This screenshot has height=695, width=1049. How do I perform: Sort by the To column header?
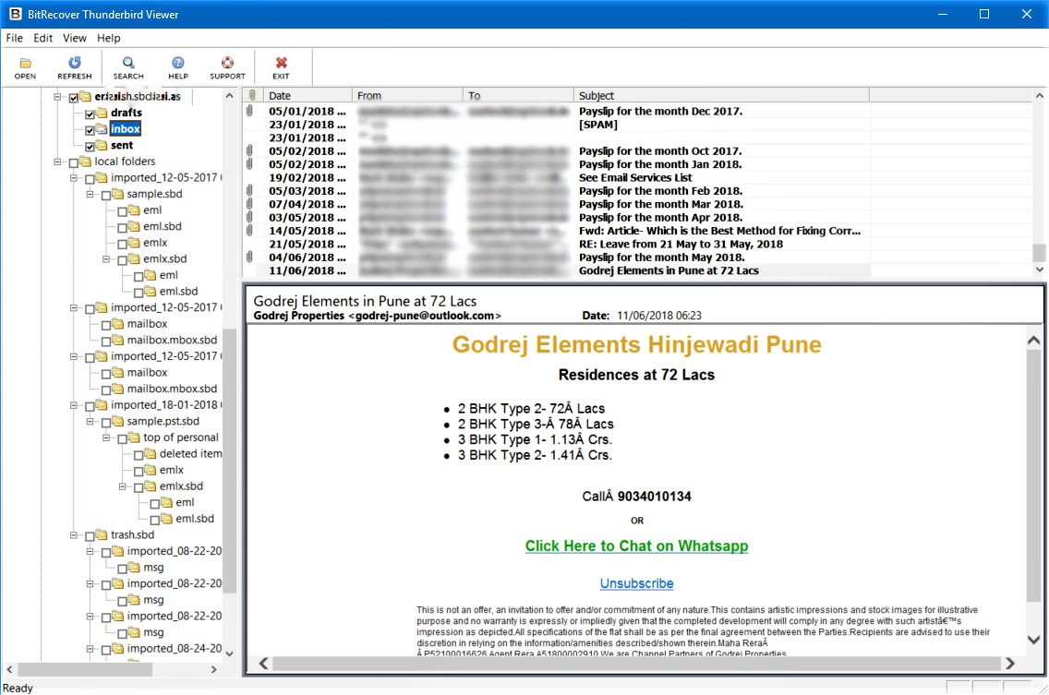point(518,95)
